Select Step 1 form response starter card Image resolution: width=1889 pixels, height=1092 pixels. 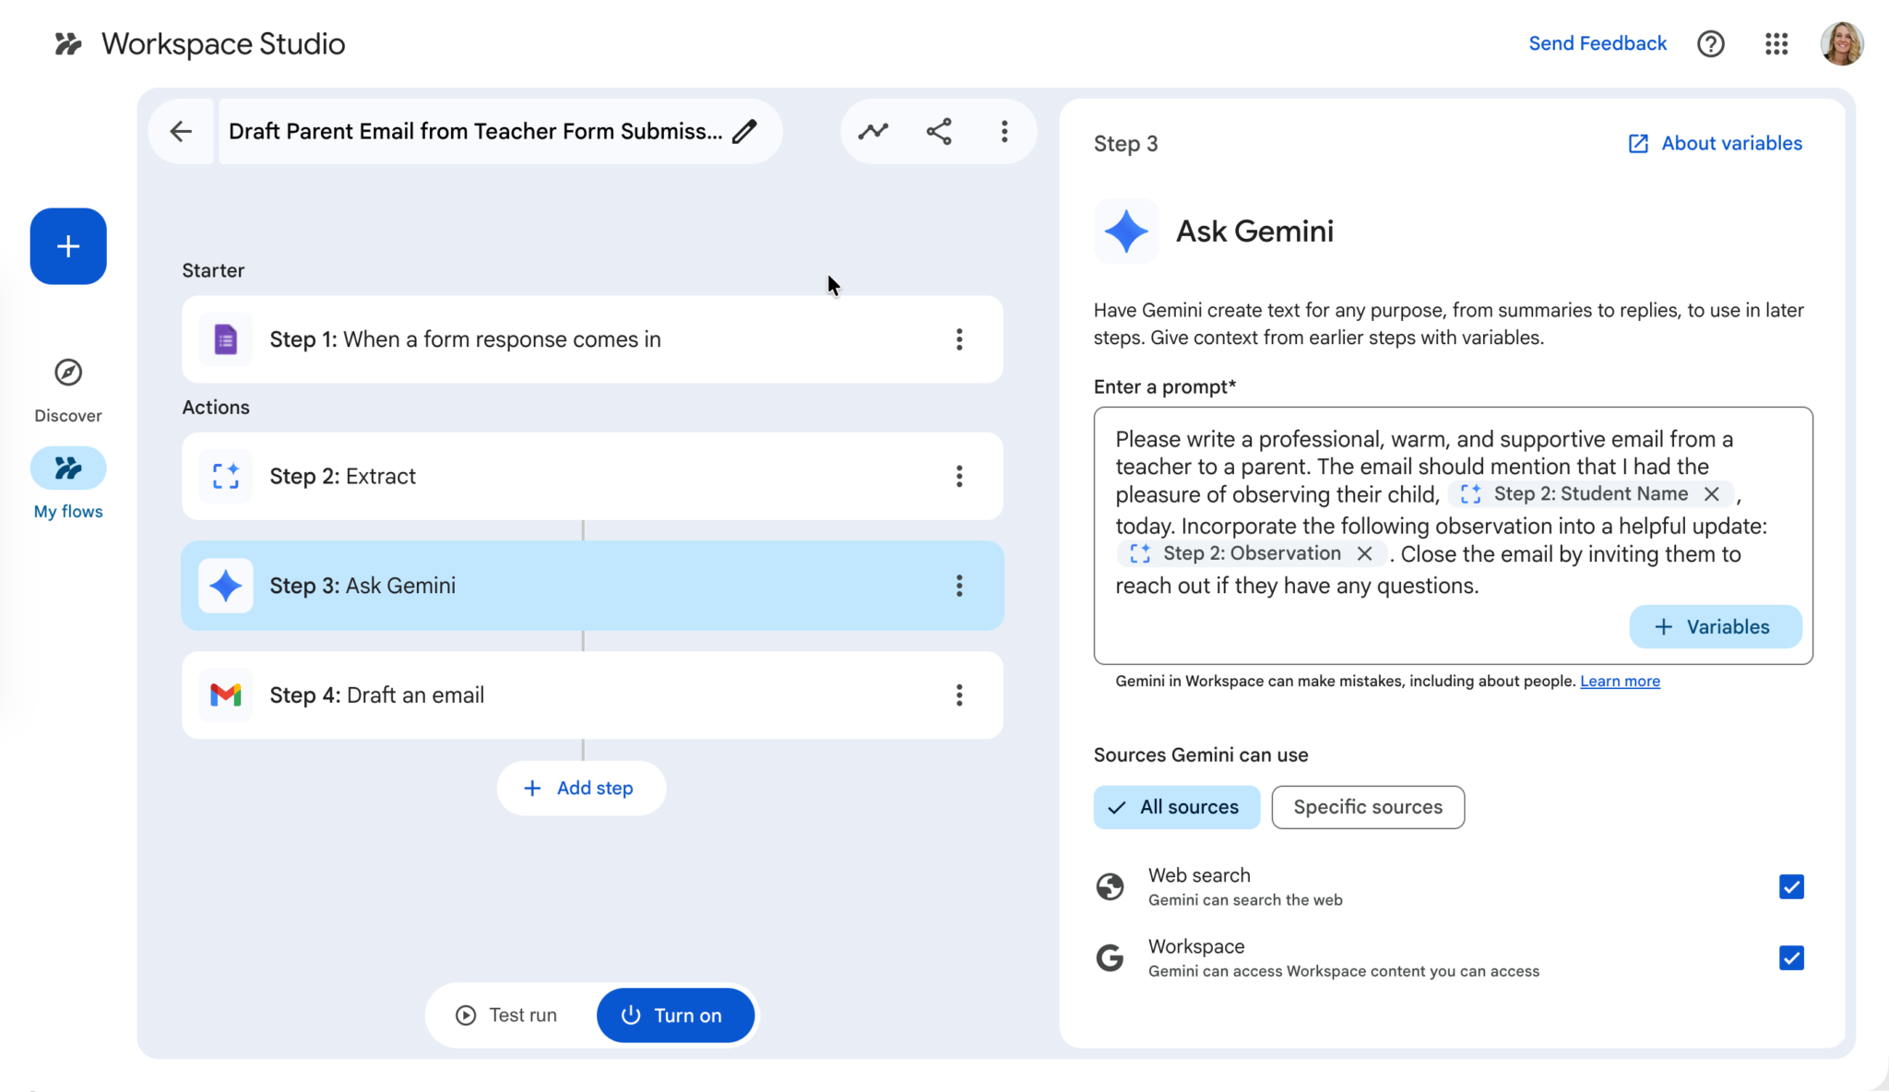tap(592, 339)
